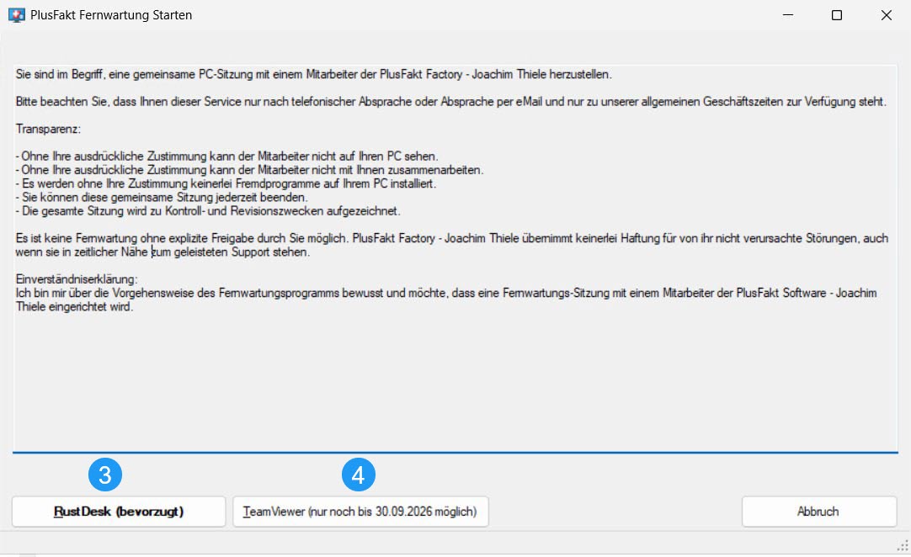911x557 pixels.
Task: Click the resize grip in the status bar
Action: coord(903,545)
